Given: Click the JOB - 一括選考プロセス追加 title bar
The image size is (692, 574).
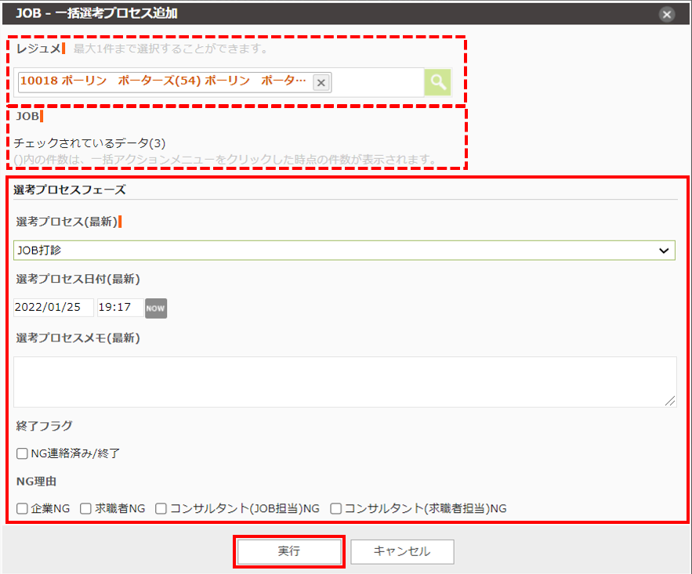Looking at the screenshot, I should coord(313,13).
